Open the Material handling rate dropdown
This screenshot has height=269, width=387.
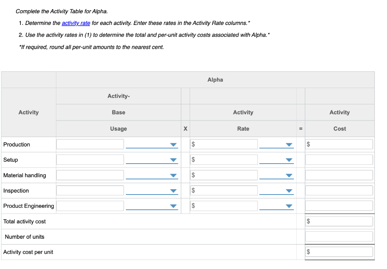(x=288, y=175)
